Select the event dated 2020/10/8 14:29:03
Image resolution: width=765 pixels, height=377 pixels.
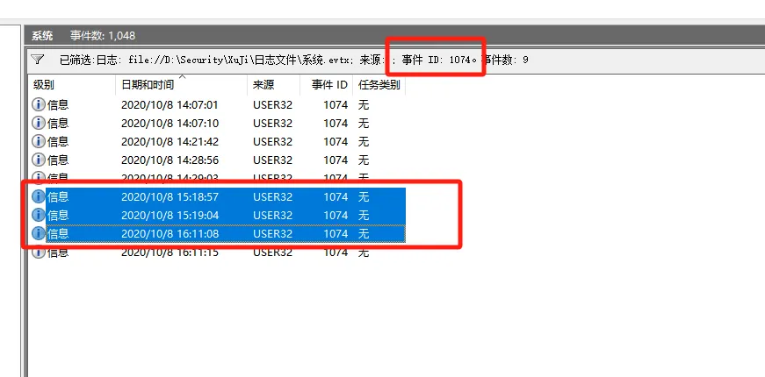point(217,177)
